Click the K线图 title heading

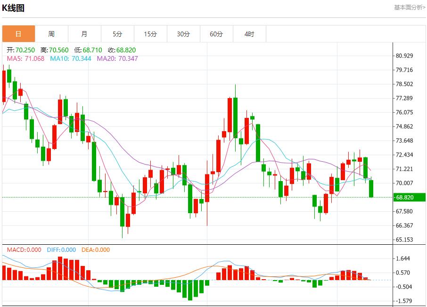14,8
